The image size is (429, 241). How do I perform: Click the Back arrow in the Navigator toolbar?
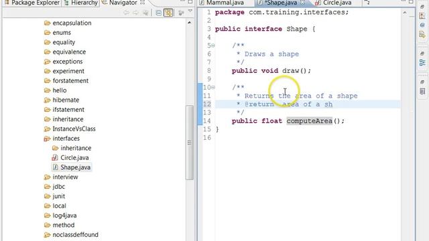coord(126,13)
